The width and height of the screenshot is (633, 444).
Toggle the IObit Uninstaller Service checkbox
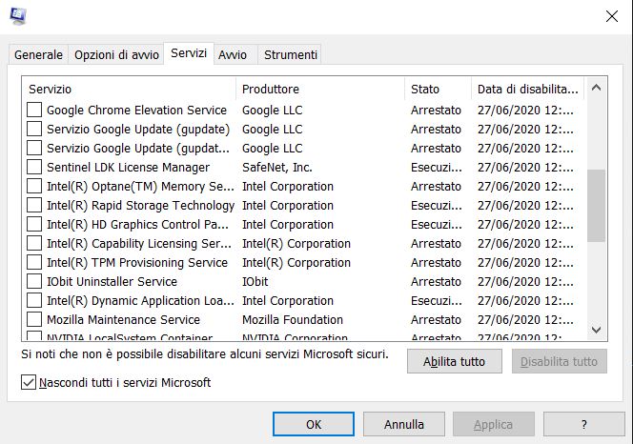click(x=34, y=281)
